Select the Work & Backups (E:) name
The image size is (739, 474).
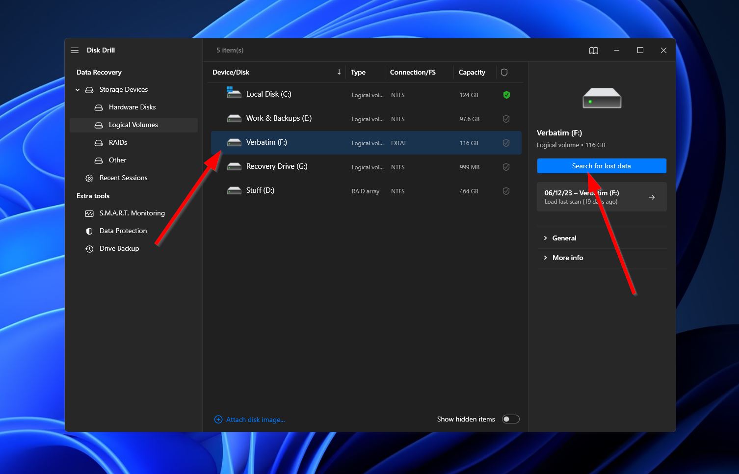click(x=279, y=118)
